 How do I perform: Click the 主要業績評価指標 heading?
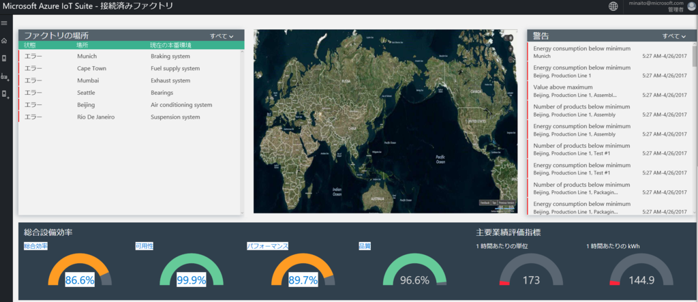(509, 232)
